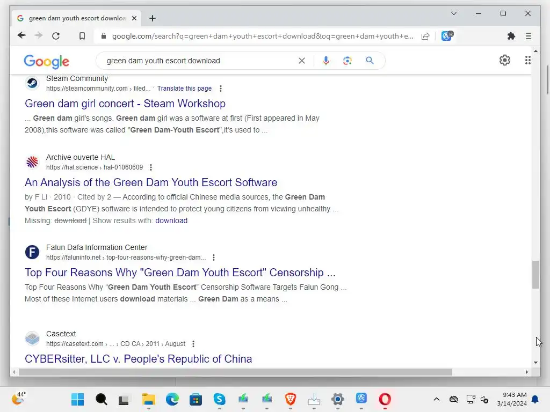Reload the current page

pyautogui.click(x=56, y=36)
